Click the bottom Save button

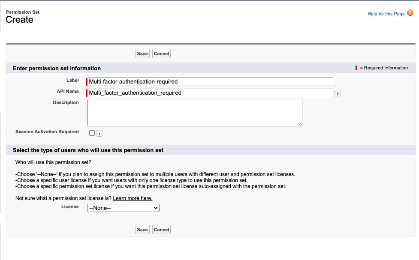142,230
